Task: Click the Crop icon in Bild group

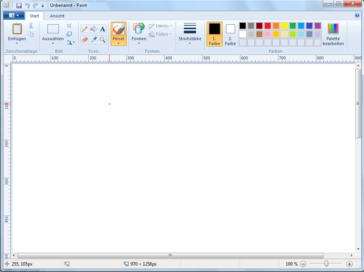Action: (x=69, y=25)
